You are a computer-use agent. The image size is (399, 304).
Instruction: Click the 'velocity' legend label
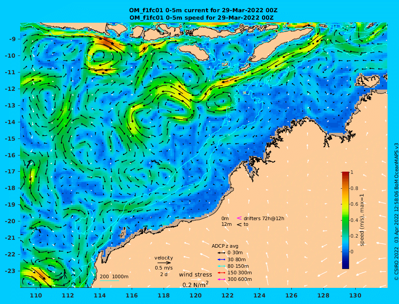pos(164,258)
